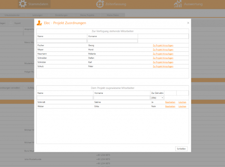Close the Projekt Zuordnungen dialog with X
Viewport: 225px width, 167px height.
coord(188,23)
